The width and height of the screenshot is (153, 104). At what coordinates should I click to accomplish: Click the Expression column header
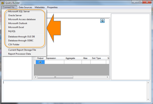[x=54, y=58]
